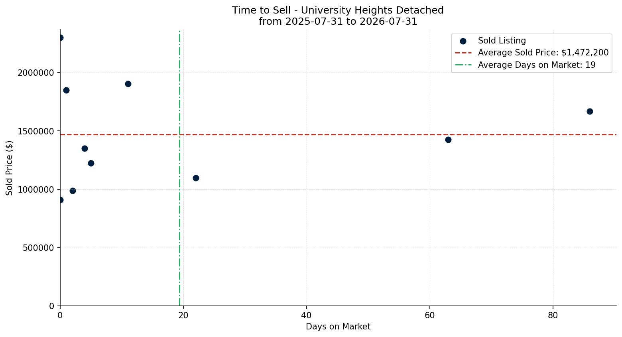Click the sold listing point at 86 days

[590, 111]
